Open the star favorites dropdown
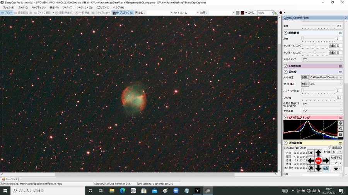Viewport: 348px width, 195px height. (x=337, y=169)
